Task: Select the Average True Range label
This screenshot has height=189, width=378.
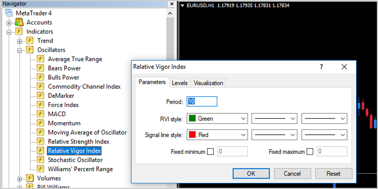Action: (75, 59)
